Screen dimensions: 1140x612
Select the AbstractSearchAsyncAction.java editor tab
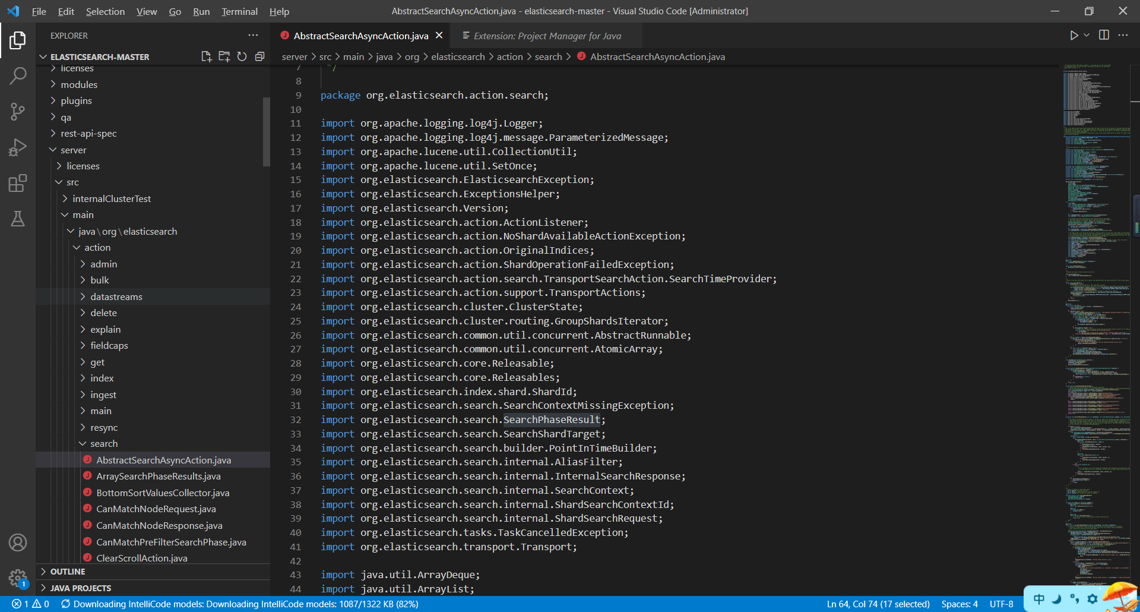point(360,36)
